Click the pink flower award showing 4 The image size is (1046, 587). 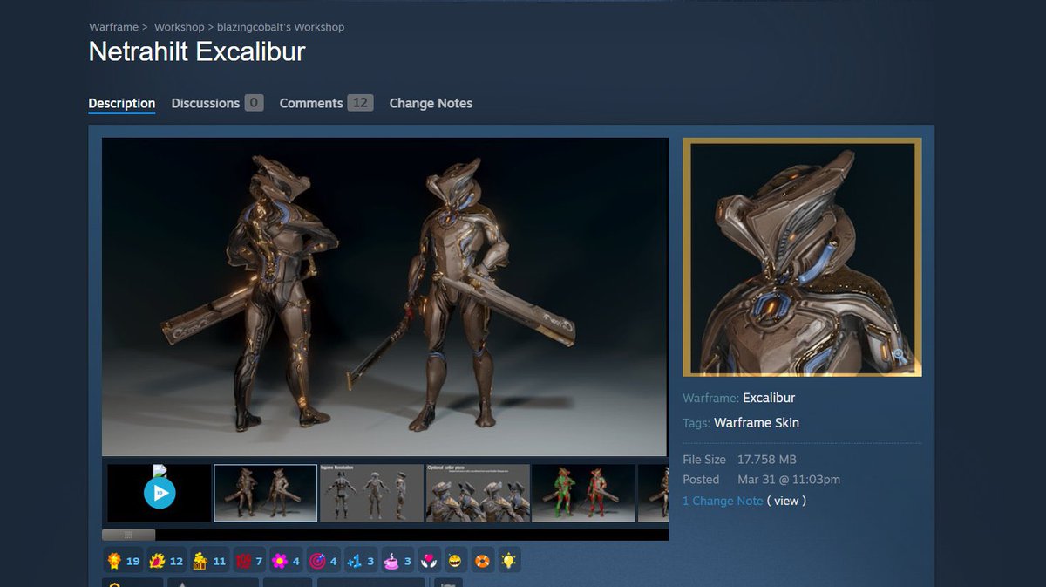tap(285, 561)
